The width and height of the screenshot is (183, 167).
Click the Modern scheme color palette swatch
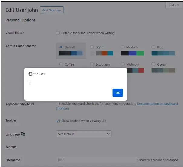click(x=132, y=53)
